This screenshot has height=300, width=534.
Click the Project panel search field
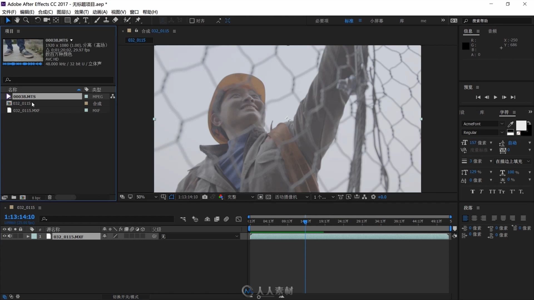point(58,80)
